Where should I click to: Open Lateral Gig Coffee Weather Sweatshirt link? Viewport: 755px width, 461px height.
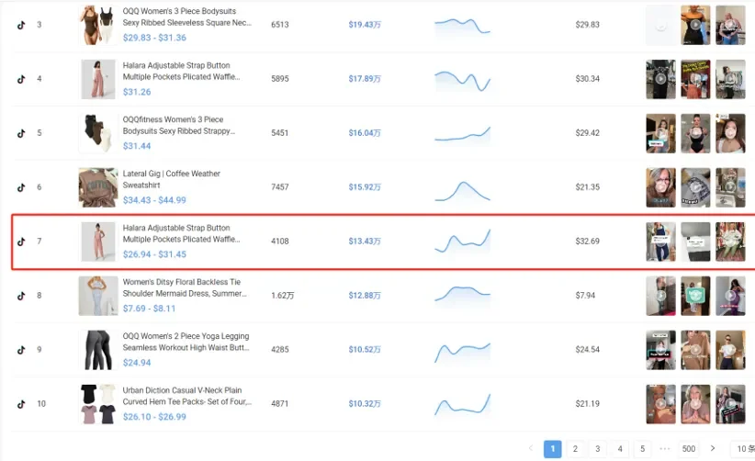[172, 179]
